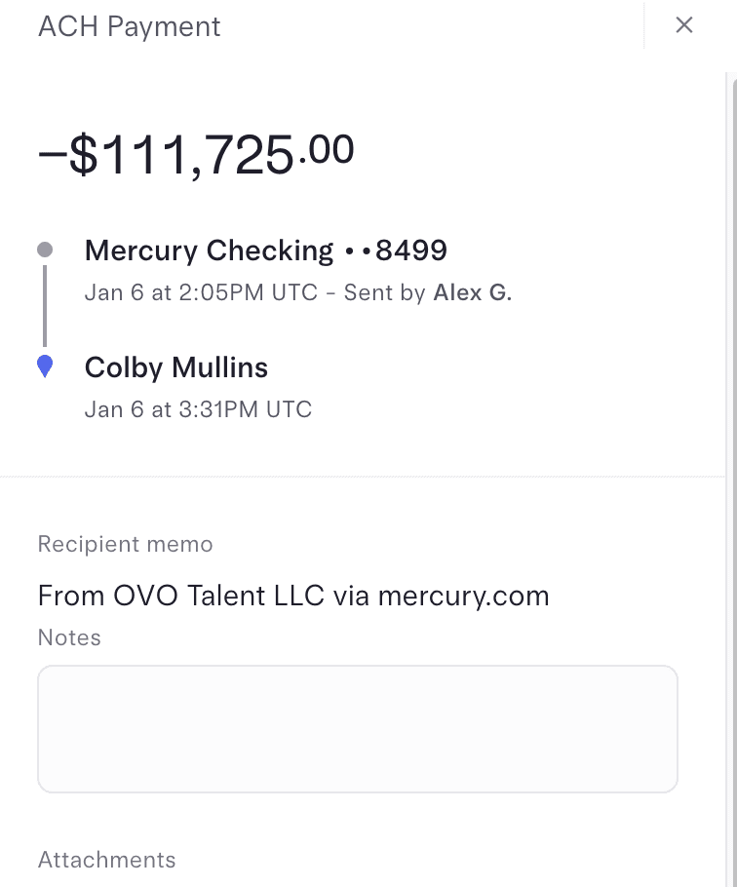Open the Mercury Checking ••8499 account
Image resolution: width=737 pixels, height=887 pixels.
pyautogui.click(x=265, y=251)
